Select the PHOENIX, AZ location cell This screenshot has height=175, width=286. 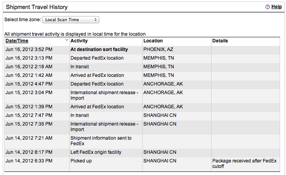[158, 49]
